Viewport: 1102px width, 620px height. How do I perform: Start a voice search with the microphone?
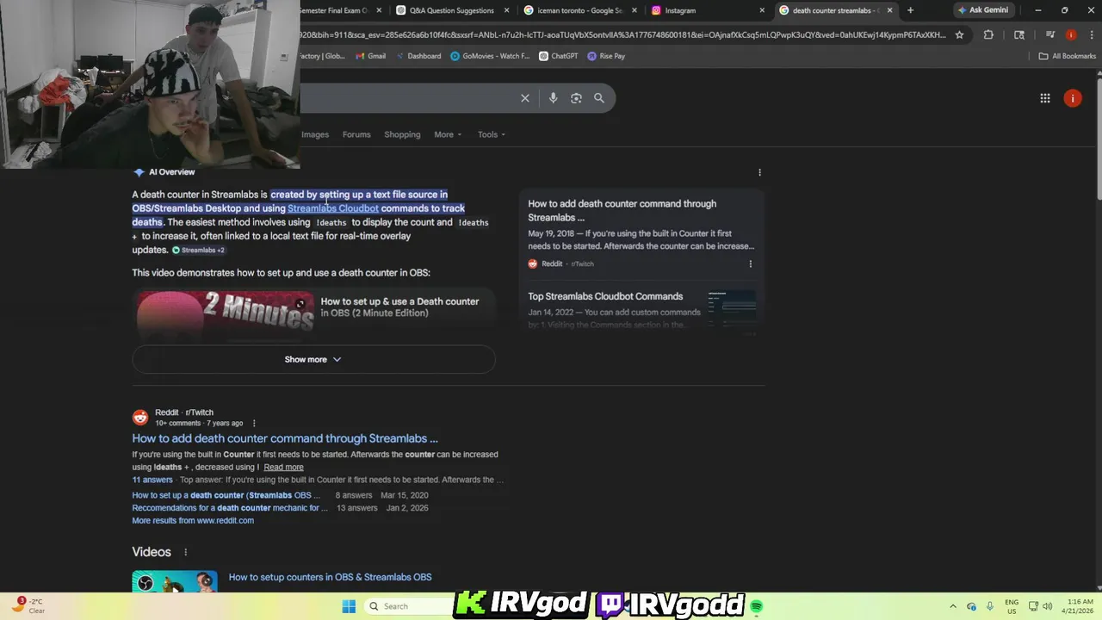pos(553,98)
